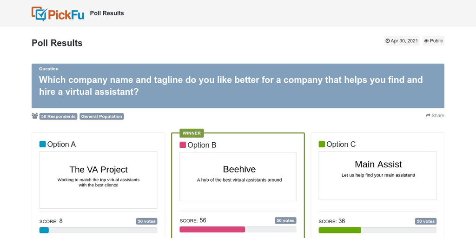Click the General Population badge
Image resolution: width=476 pixels, height=238 pixels.
[x=102, y=116]
